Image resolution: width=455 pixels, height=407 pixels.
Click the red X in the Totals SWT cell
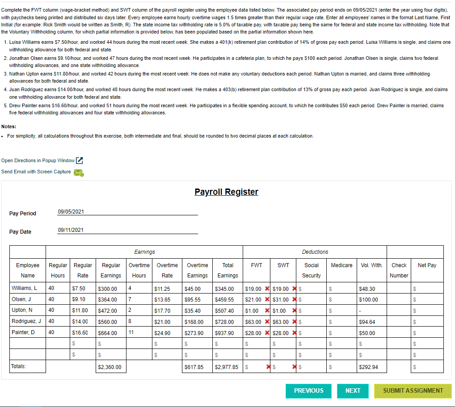point(294,366)
